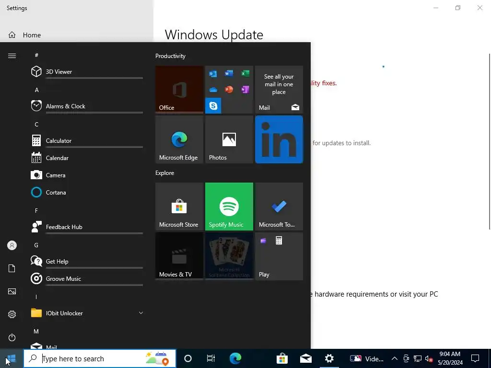Open Settings gear in Start sidebar
The width and height of the screenshot is (491, 368).
[x=12, y=314]
